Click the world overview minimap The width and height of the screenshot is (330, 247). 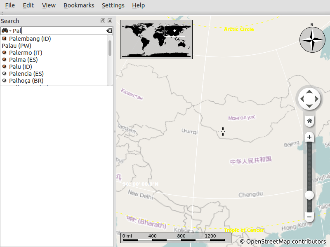(156, 40)
